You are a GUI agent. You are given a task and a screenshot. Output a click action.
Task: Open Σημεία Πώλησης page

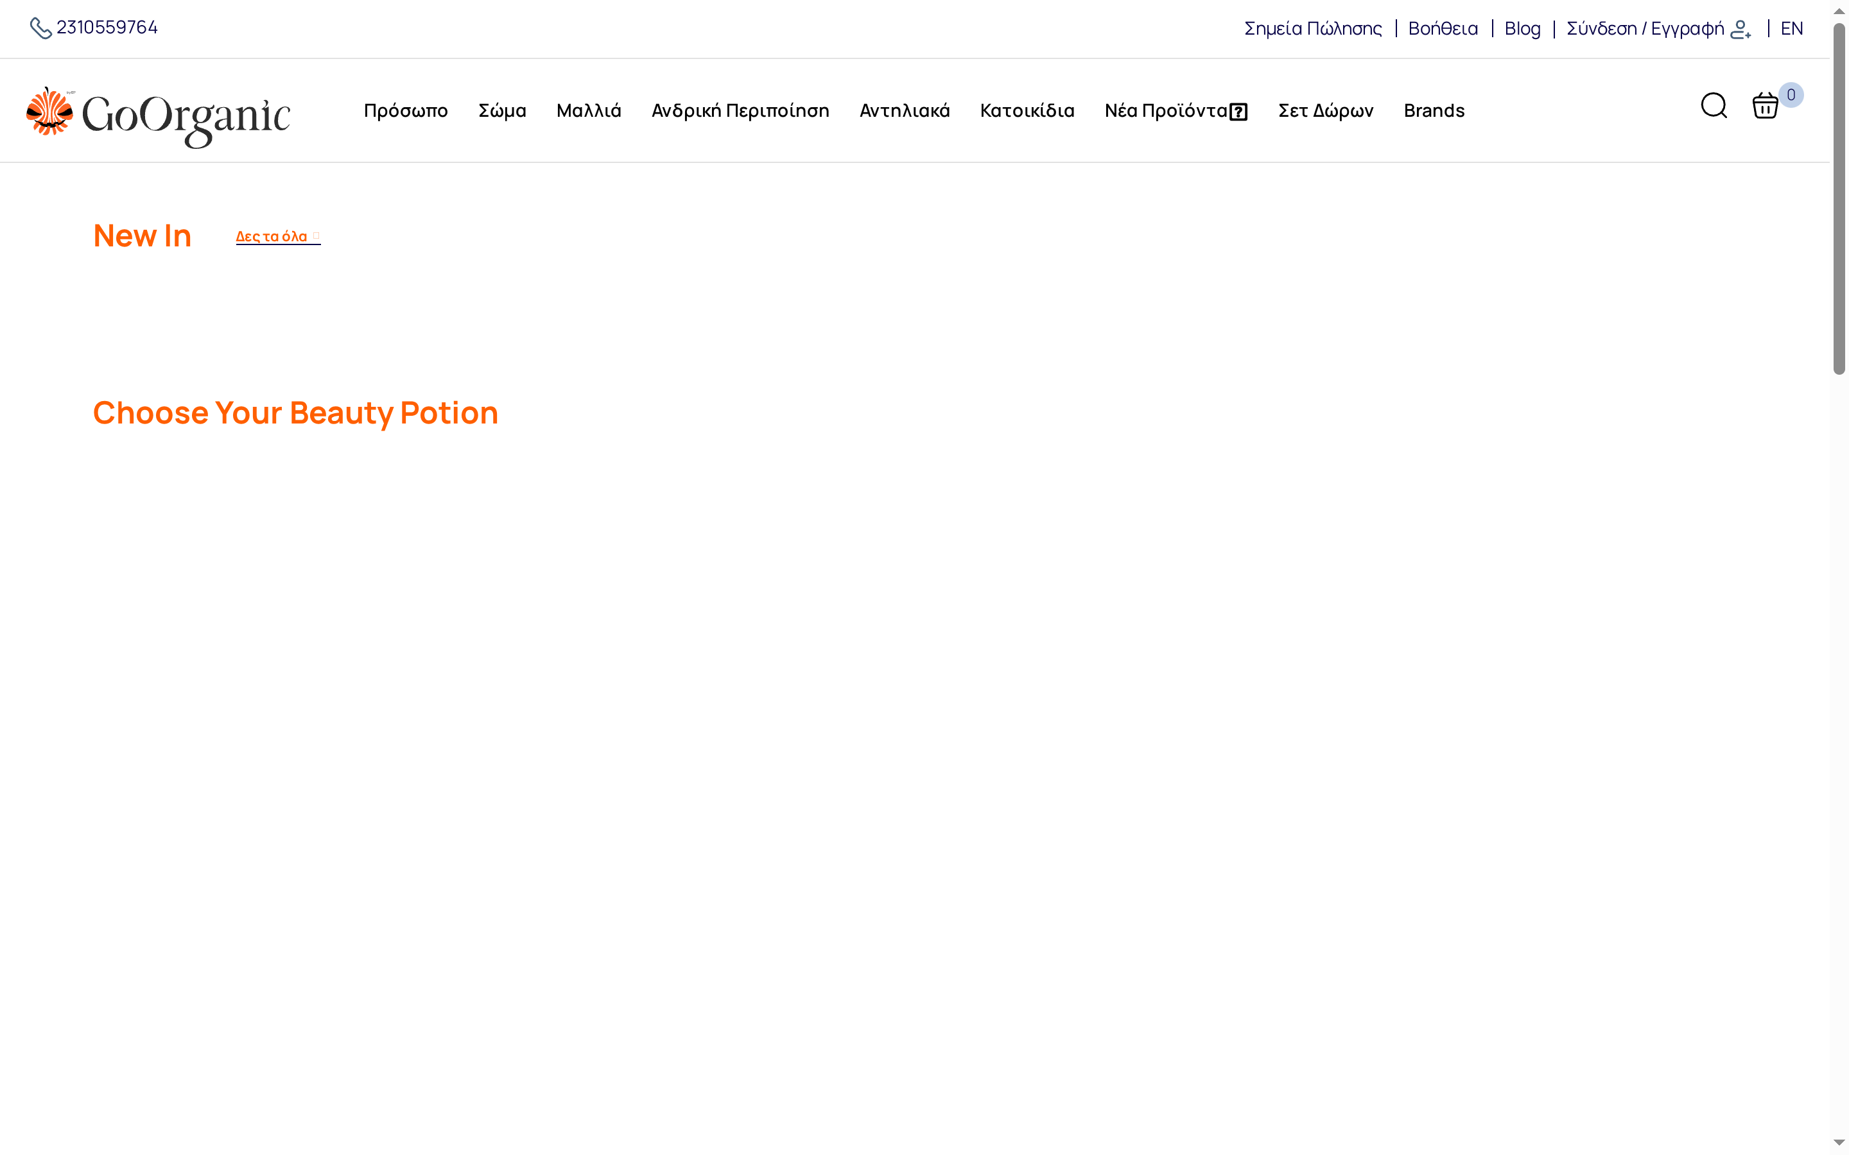1314,28
